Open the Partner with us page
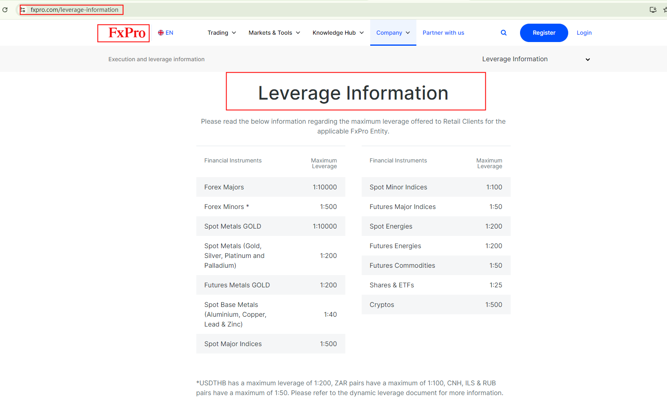Viewport: 667px width, 400px height. pyautogui.click(x=443, y=33)
